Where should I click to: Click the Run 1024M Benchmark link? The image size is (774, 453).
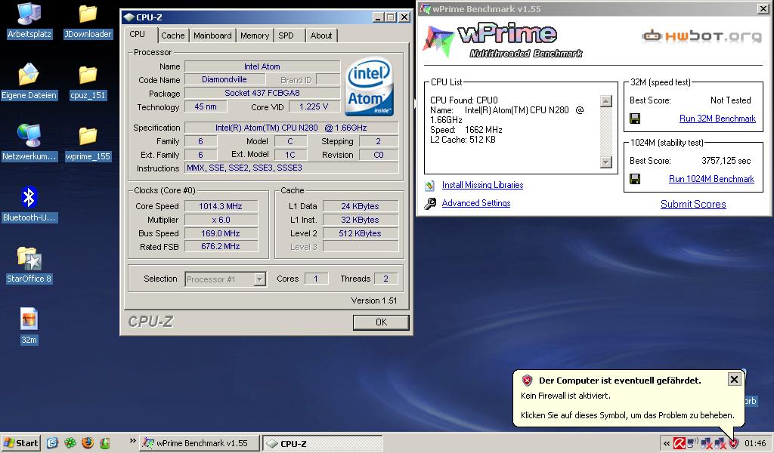tap(711, 179)
